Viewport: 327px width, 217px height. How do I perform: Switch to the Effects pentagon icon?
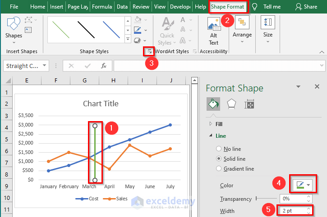[x=231, y=104]
